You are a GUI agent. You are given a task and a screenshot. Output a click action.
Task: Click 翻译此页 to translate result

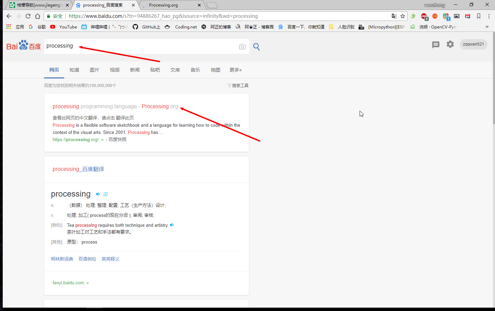[x=125, y=118]
